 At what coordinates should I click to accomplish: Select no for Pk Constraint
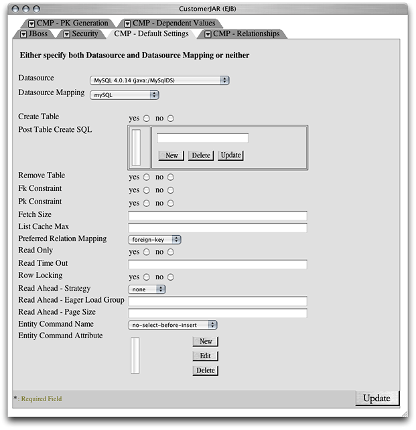click(x=171, y=203)
